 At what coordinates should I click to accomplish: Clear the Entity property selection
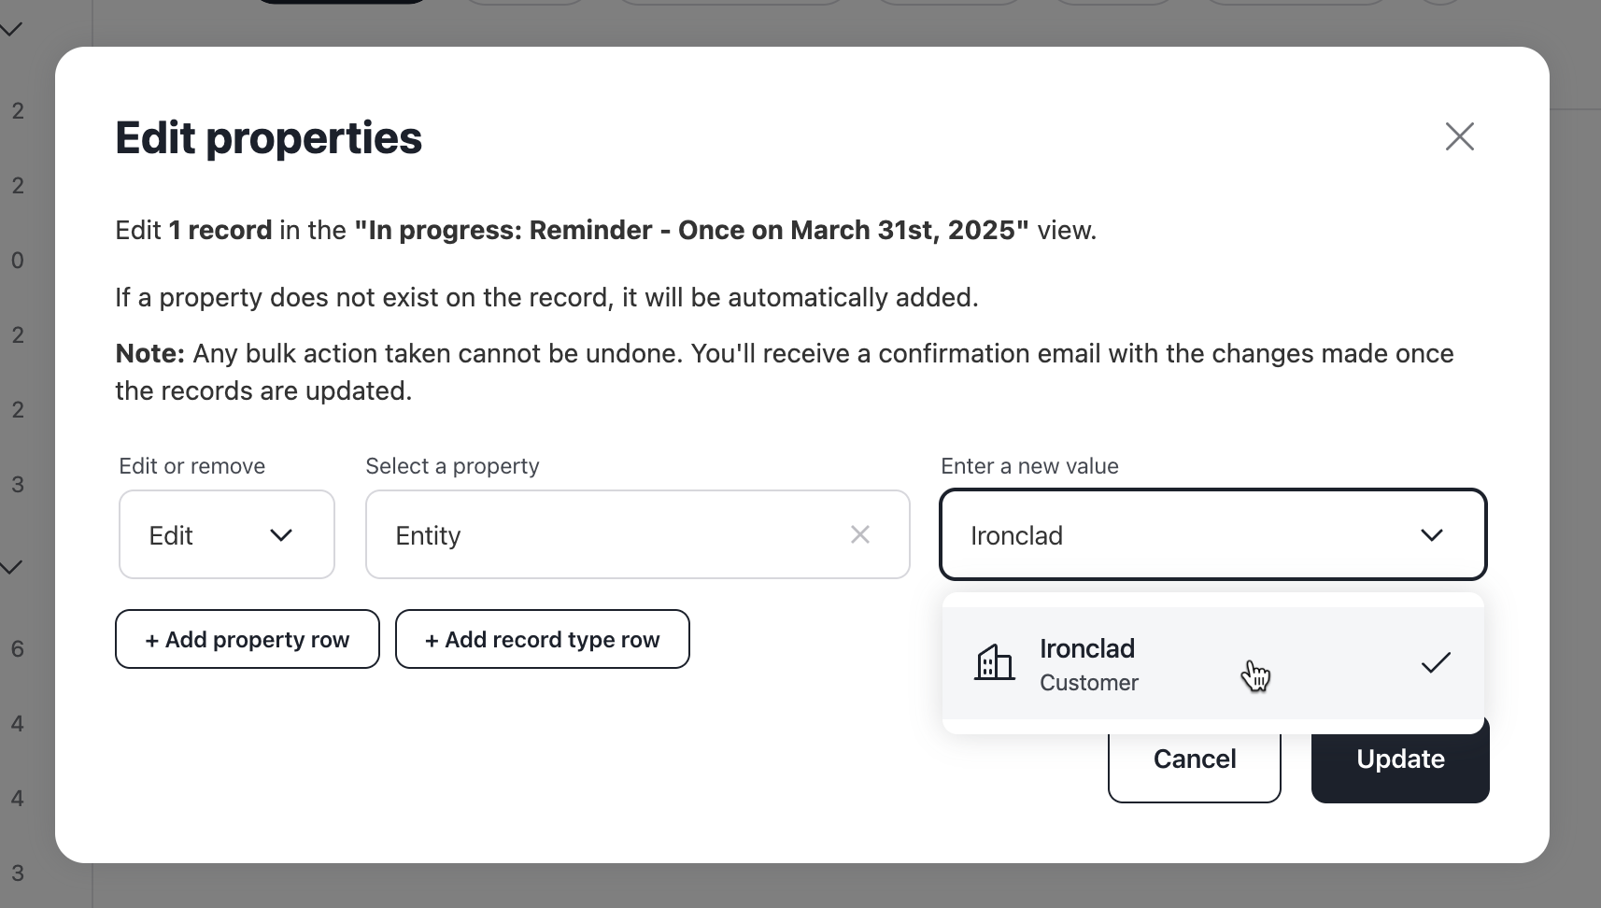[860, 534]
